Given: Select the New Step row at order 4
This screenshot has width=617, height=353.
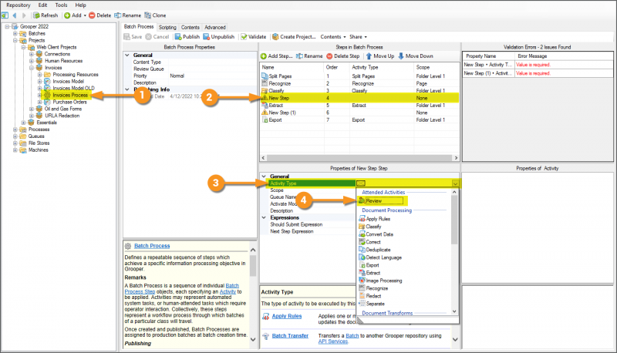Looking at the screenshot, I should pyautogui.click(x=359, y=98).
